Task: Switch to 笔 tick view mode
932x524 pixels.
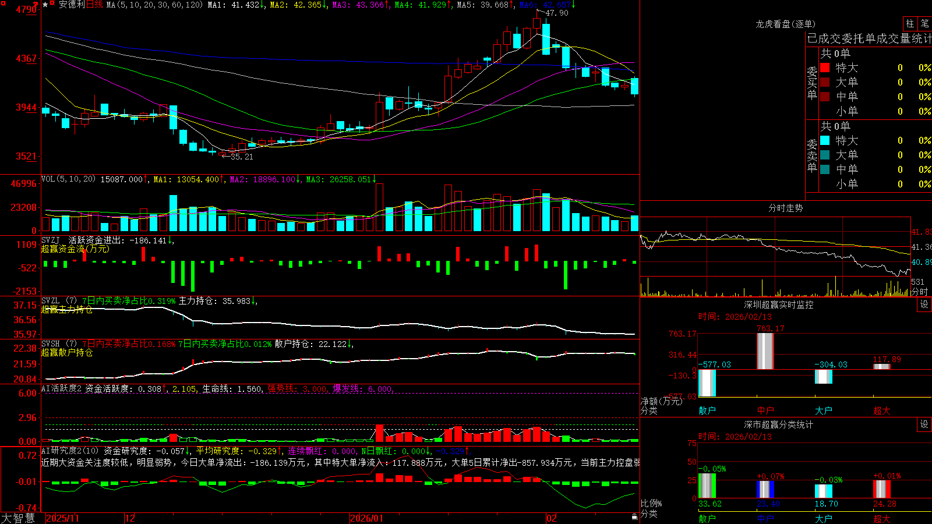Action: [x=925, y=24]
